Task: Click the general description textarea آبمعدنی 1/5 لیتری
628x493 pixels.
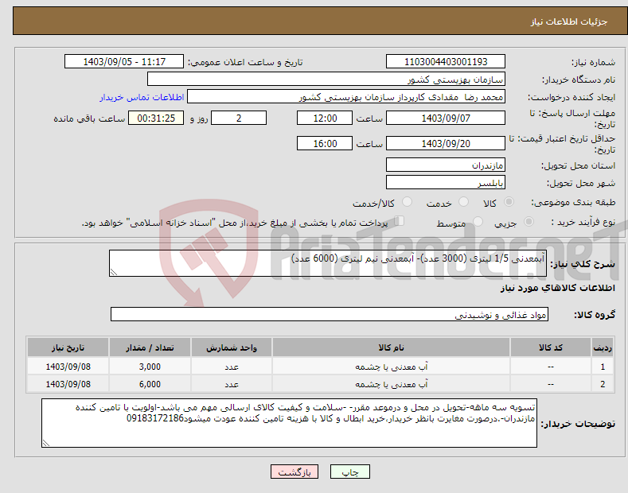Action: 328,263
